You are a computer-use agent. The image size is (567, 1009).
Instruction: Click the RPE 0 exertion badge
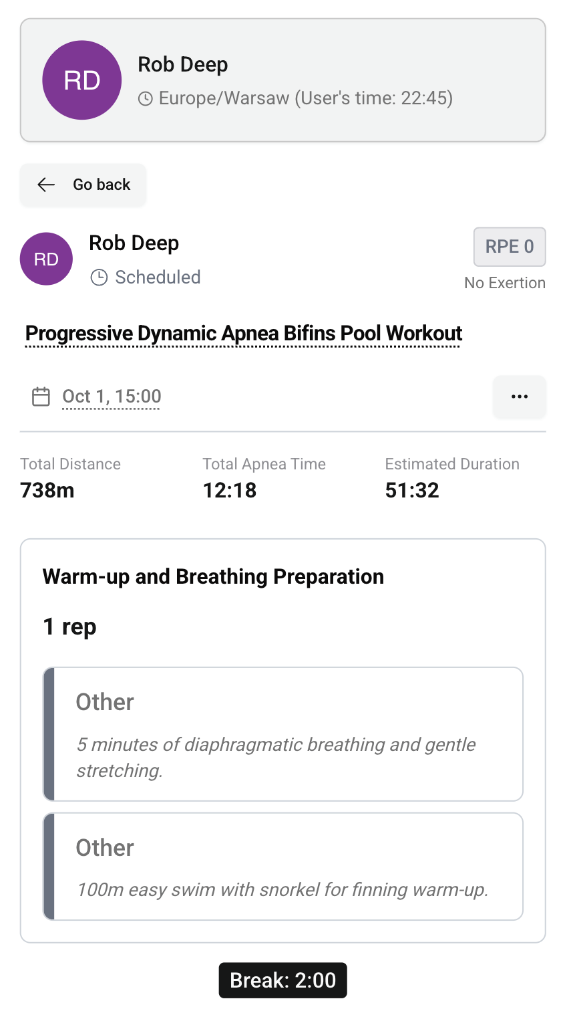pyautogui.click(x=509, y=247)
